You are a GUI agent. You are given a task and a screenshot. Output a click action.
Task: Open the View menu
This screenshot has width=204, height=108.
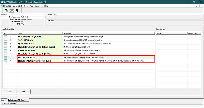coord(31,6)
